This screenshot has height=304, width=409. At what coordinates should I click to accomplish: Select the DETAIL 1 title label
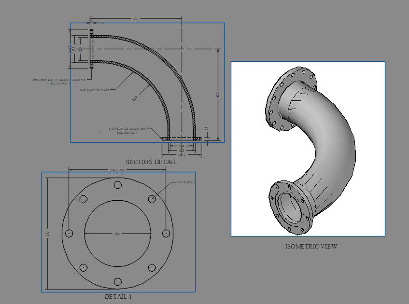point(118,297)
